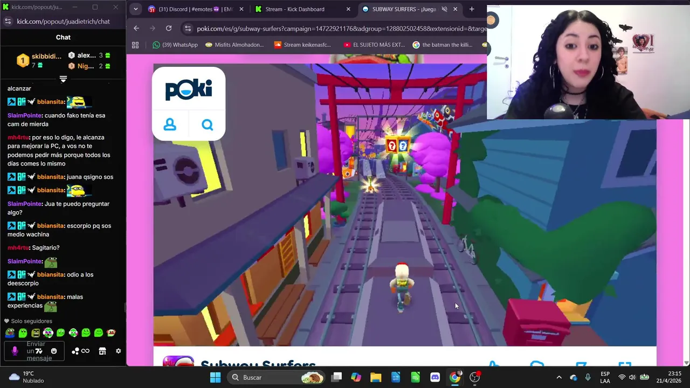Click the Chat heading in Kick popout
This screenshot has width=690, height=388.
63,37
